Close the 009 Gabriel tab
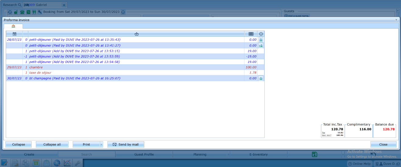This screenshot has height=167, width=401. pos(64,5)
